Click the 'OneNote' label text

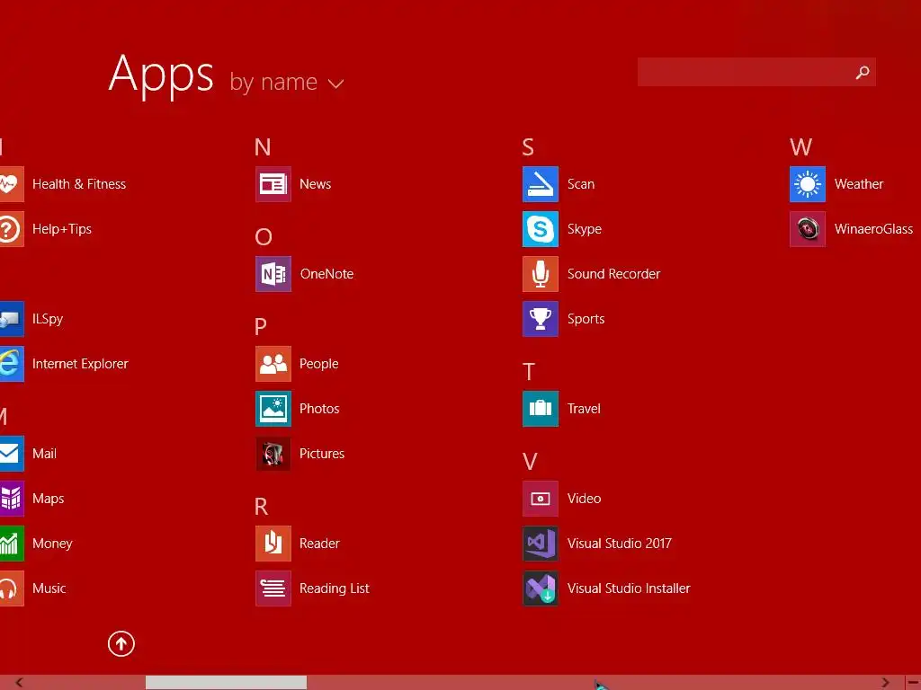tap(326, 274)
